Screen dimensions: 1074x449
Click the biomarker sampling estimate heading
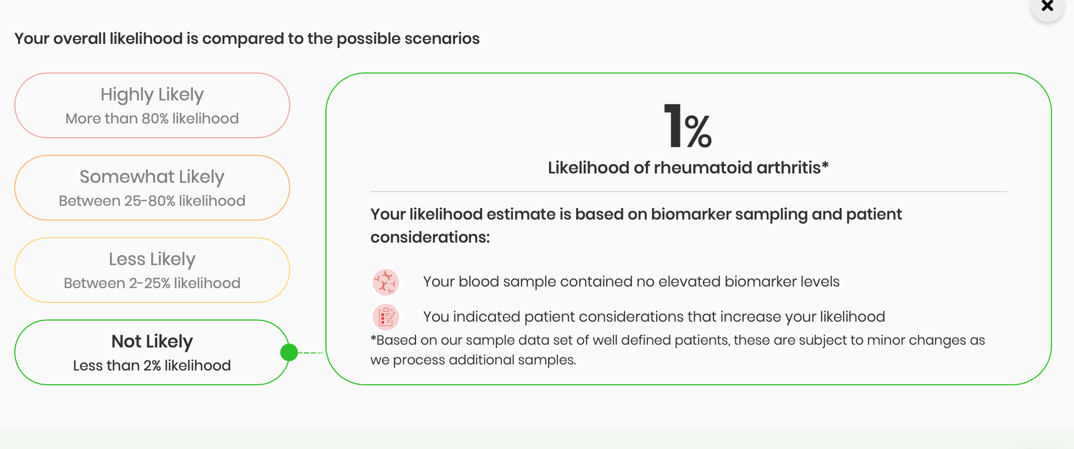click(x=636, y=226)
